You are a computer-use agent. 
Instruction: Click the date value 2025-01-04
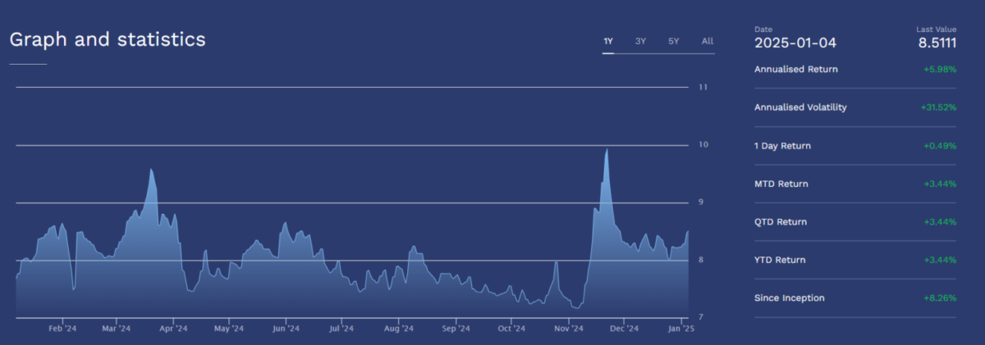pyautogui.click(x=795, y=43)
